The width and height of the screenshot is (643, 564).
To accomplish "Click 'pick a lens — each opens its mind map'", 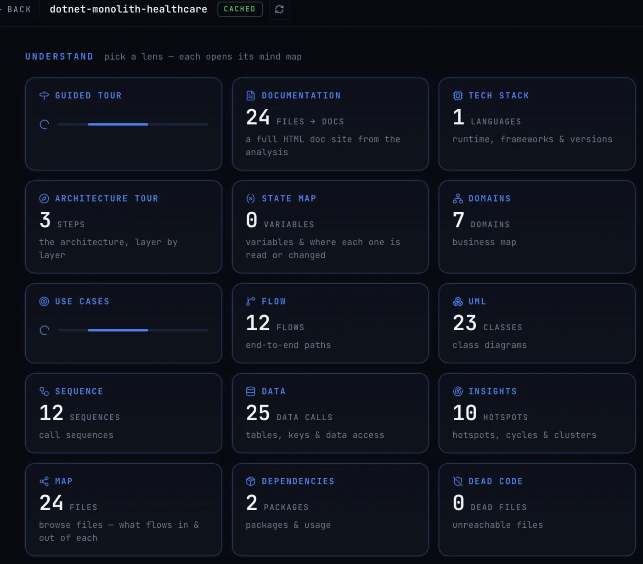I will pos(203,56).
